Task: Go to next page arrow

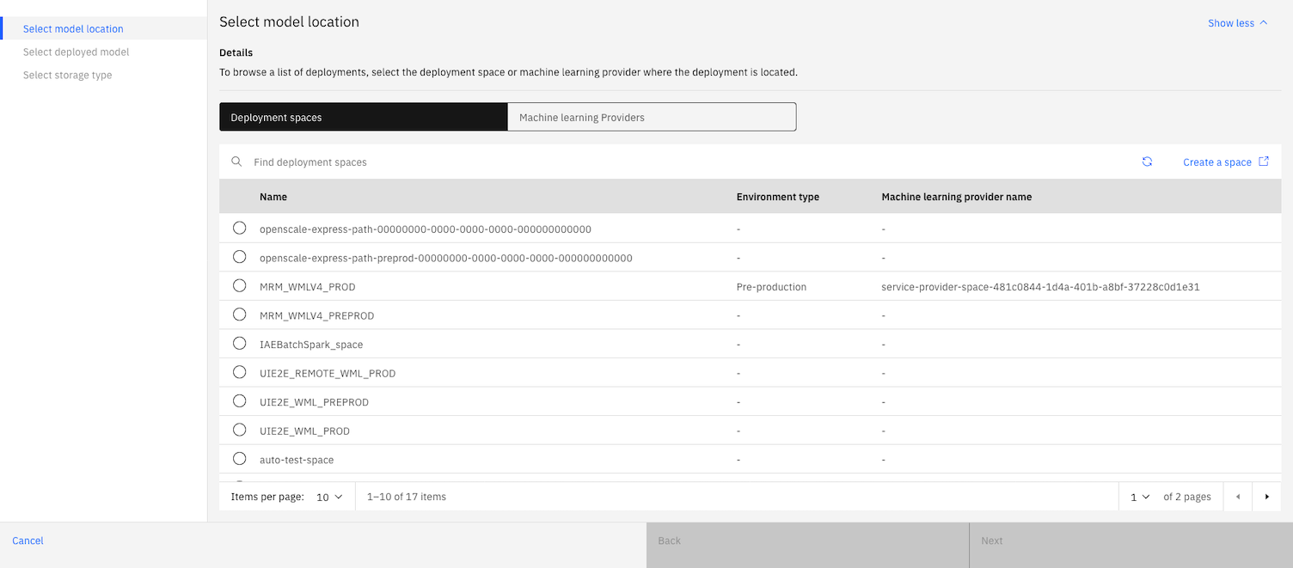Action: tap(1266, 497)
